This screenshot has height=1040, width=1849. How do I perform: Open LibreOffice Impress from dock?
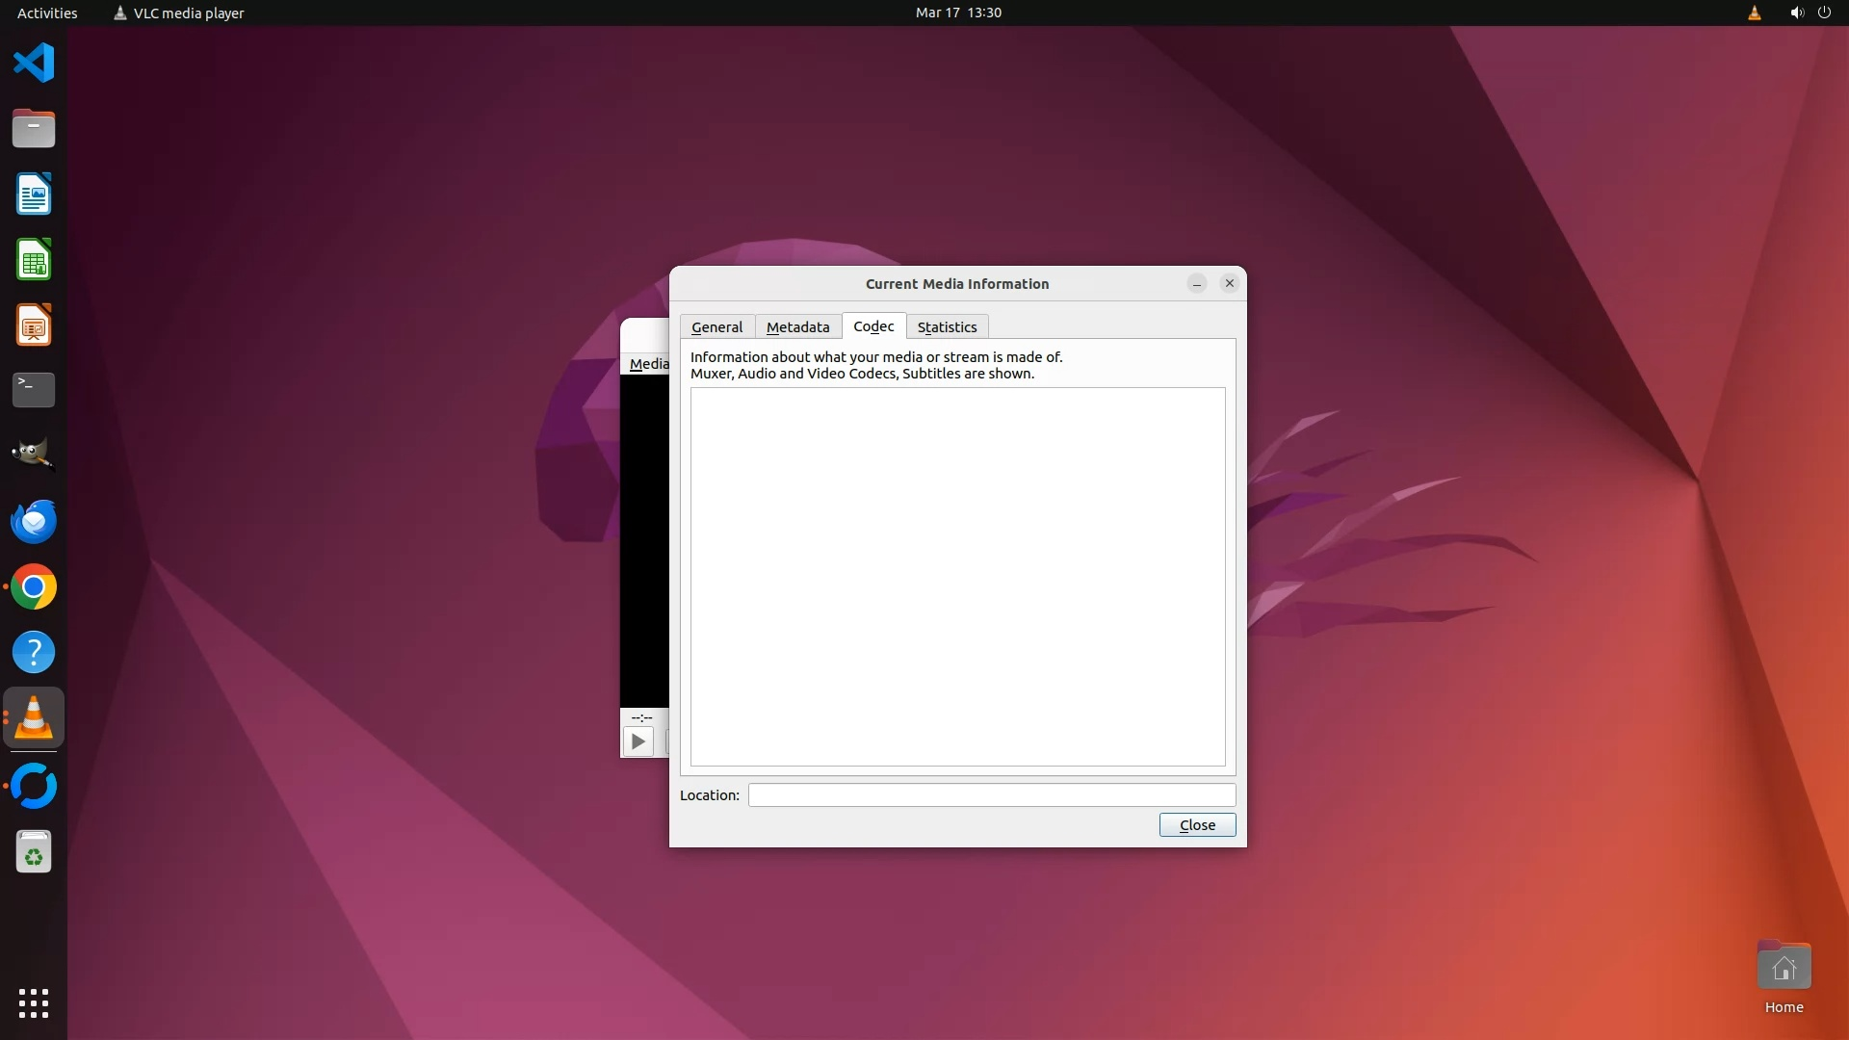[34, 325]
